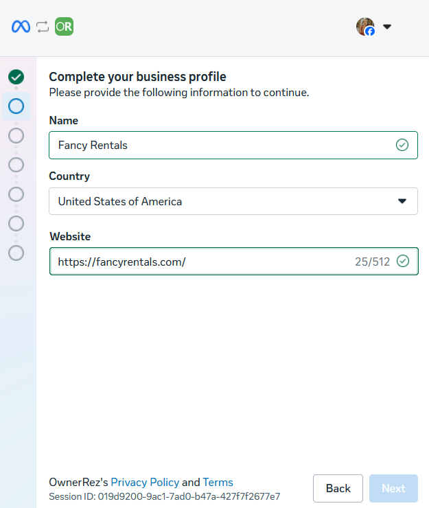Click the green validation check in Name field

click(402, 145)
